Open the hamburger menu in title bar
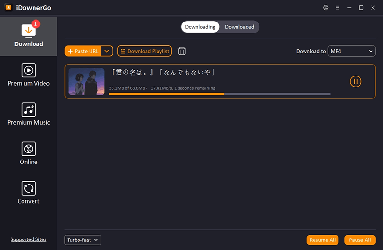This screenshot has width=383, height=250. [338, 8]
